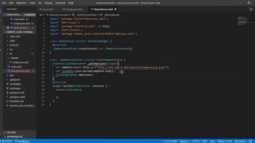This screenshot has height=143, width=255.
Task: Open the View menu
Action: click(32, 3)
